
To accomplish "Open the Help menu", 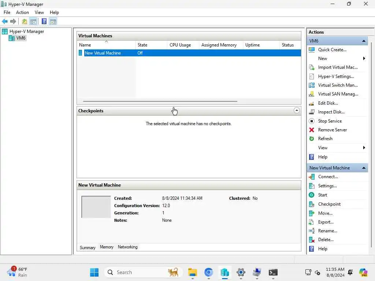I will pyautogui.click(x=54, y=12).
